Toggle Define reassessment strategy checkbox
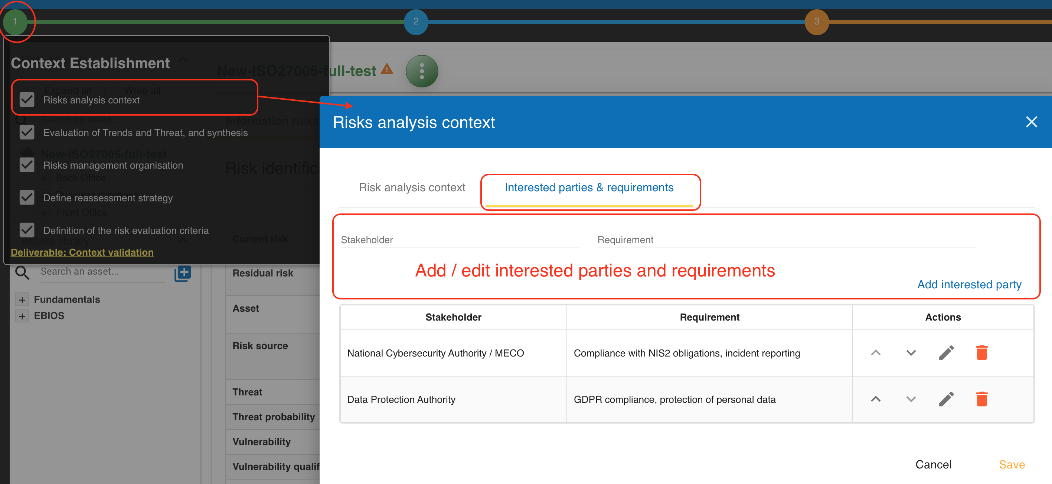 click(x=27, y=198)
